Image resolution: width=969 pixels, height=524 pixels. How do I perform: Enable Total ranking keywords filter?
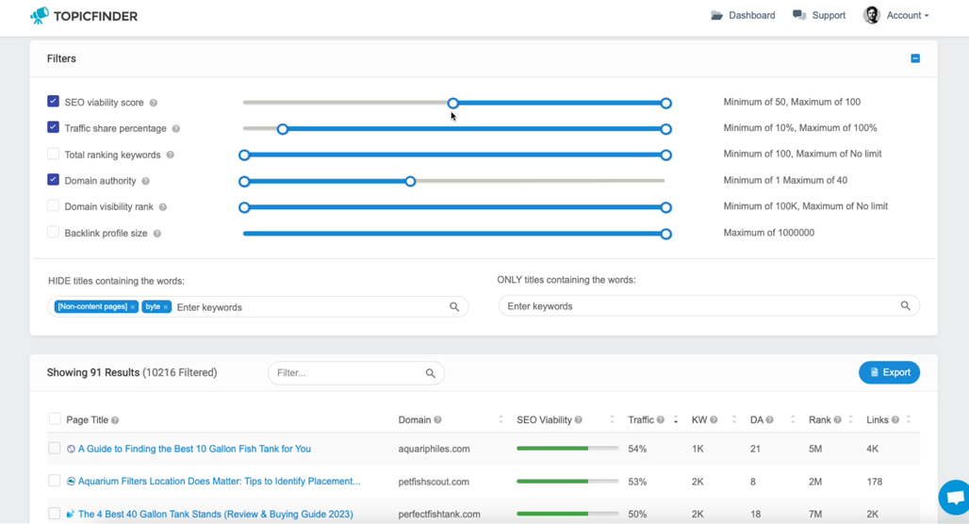point(53,154)
